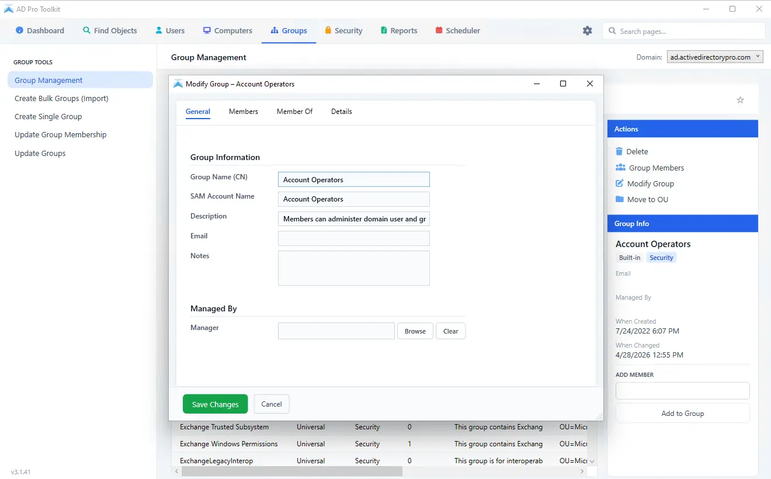771x479 pixels.
Task: Click the table's scroll-down arrow
Action: pyautogui.click(x=592, y=461)
